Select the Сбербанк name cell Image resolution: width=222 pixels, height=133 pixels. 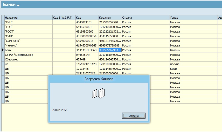[29, 59]
